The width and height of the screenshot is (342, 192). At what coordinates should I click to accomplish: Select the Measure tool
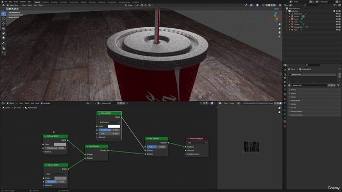(4, 48)
